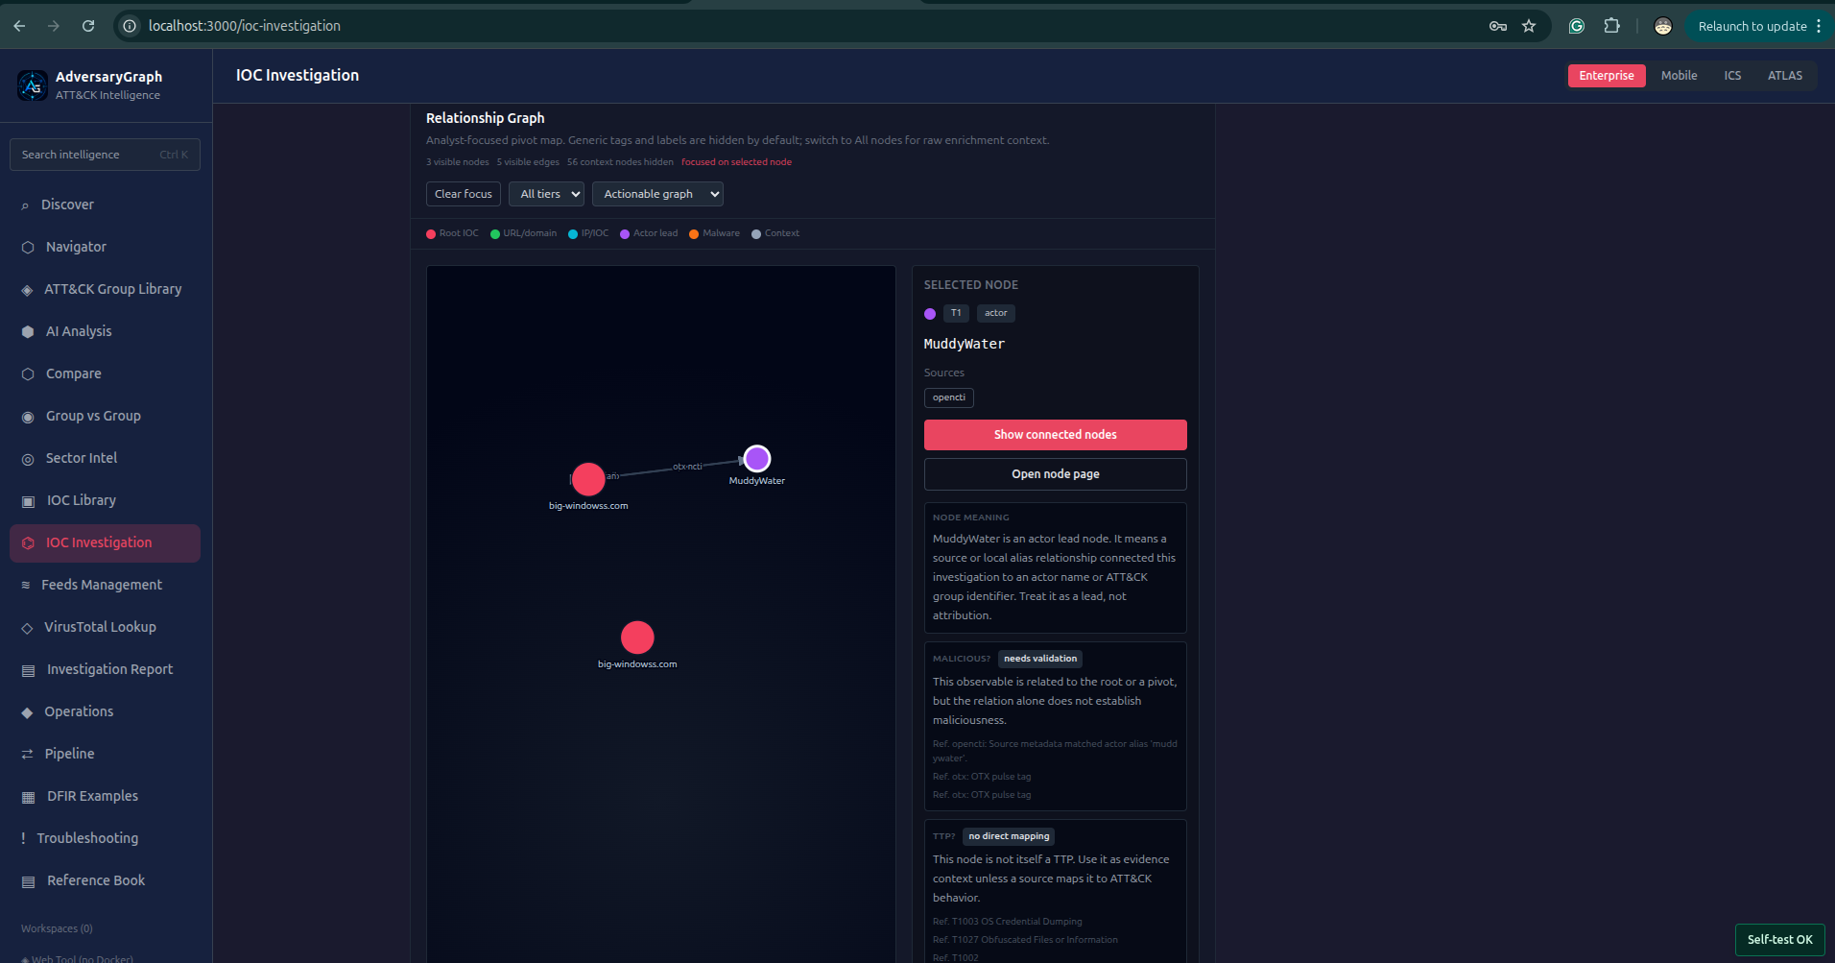Open the Actionable graph dropdown
1835x963 pixels.
tap(657, 194)
